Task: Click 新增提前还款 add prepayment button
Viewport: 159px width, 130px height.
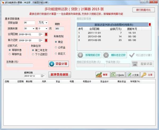Action: tap(89, 55)
